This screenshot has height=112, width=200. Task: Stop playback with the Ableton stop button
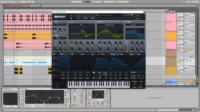[87, 2]
